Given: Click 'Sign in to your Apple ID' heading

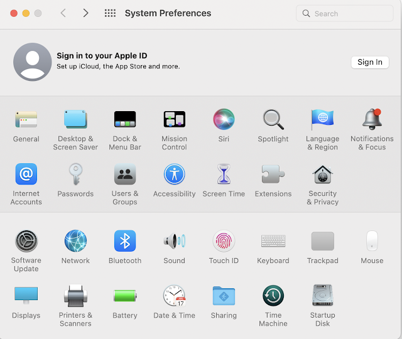Looking at the screenshot, I should click(x=102, y=56).
